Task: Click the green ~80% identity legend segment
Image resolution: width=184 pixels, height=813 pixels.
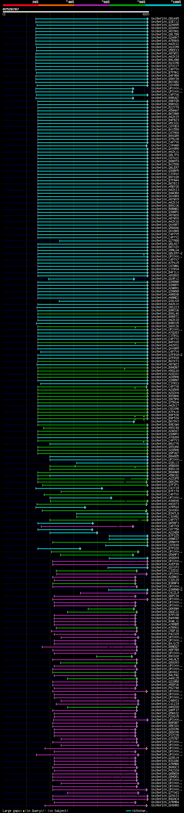Action: coord(128,5)
